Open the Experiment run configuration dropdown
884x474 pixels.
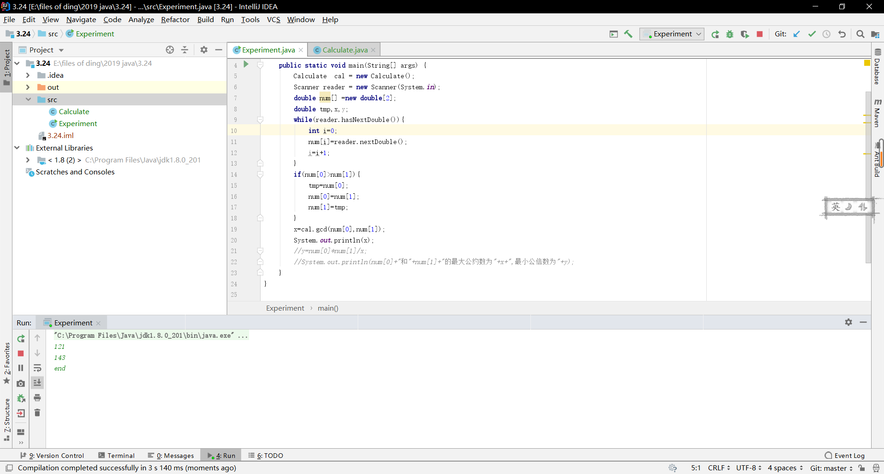click(x=672, y=34)
